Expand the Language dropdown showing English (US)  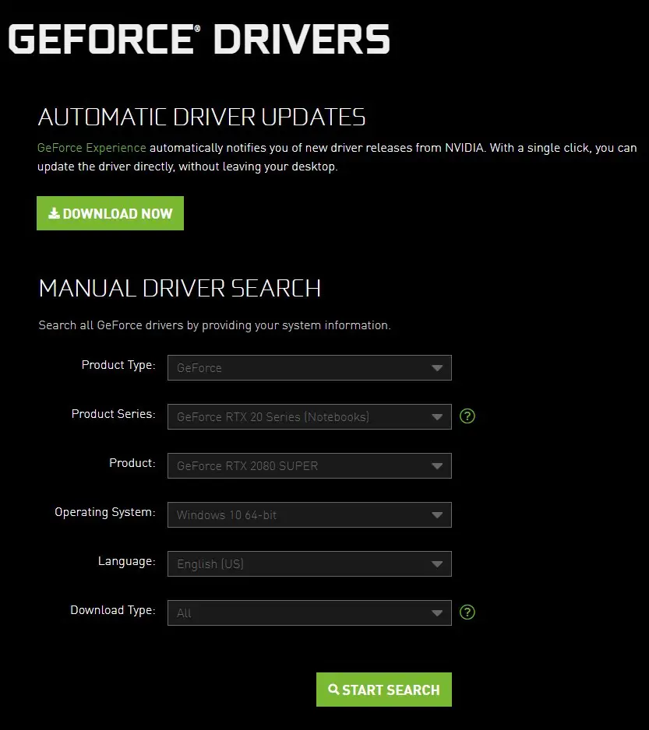coord(309,563)
